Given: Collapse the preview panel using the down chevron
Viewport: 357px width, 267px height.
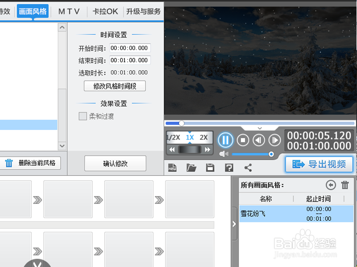Looking at the screenshot, I should click(260, 128).
